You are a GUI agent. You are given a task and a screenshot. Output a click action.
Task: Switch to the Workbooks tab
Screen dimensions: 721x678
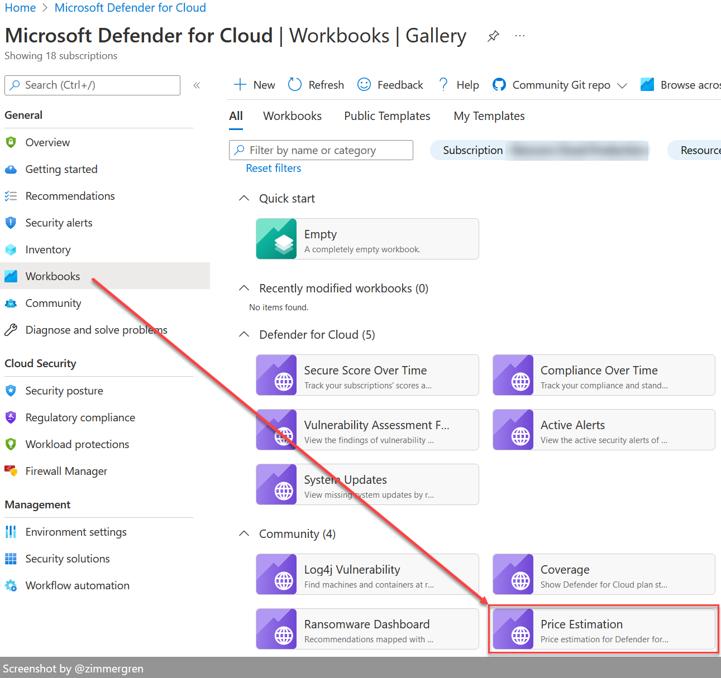(x=292, y=116)
